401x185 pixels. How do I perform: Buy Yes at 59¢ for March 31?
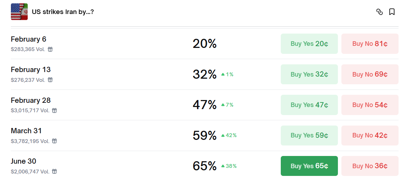point(309,135)
